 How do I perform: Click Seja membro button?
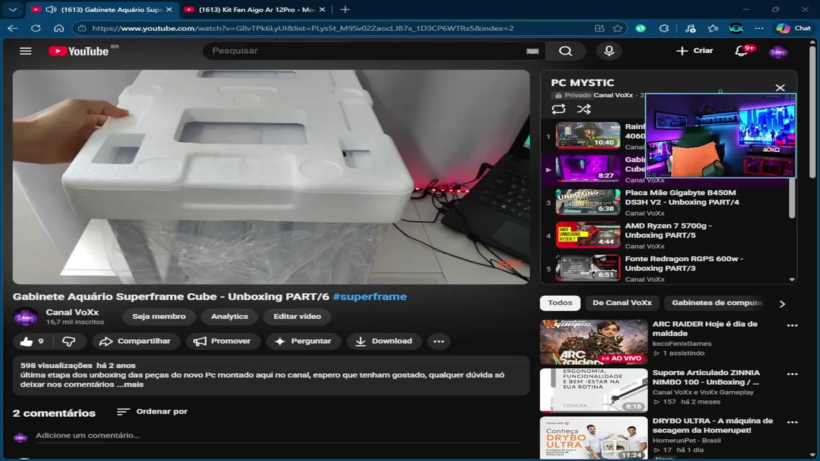(159, 316)
